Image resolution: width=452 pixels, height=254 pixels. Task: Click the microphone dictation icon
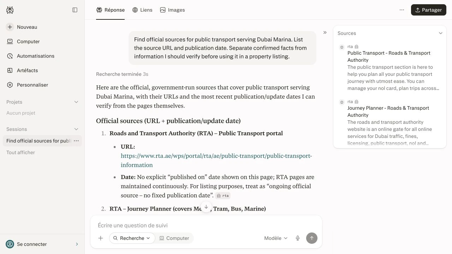click(298, 238)
